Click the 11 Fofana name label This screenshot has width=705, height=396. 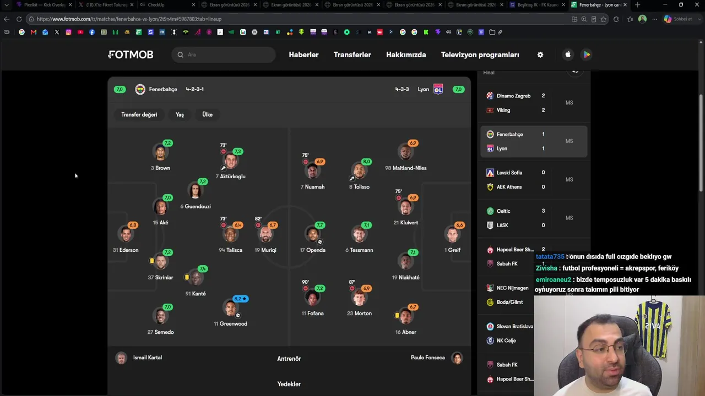[x=312, y=313]
